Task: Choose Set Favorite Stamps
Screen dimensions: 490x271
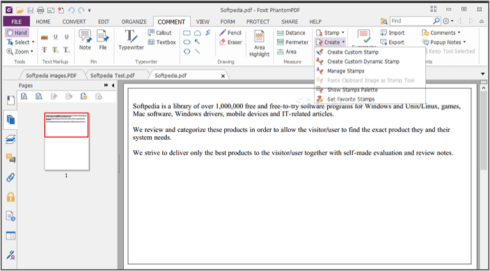Action: point(370,99)
